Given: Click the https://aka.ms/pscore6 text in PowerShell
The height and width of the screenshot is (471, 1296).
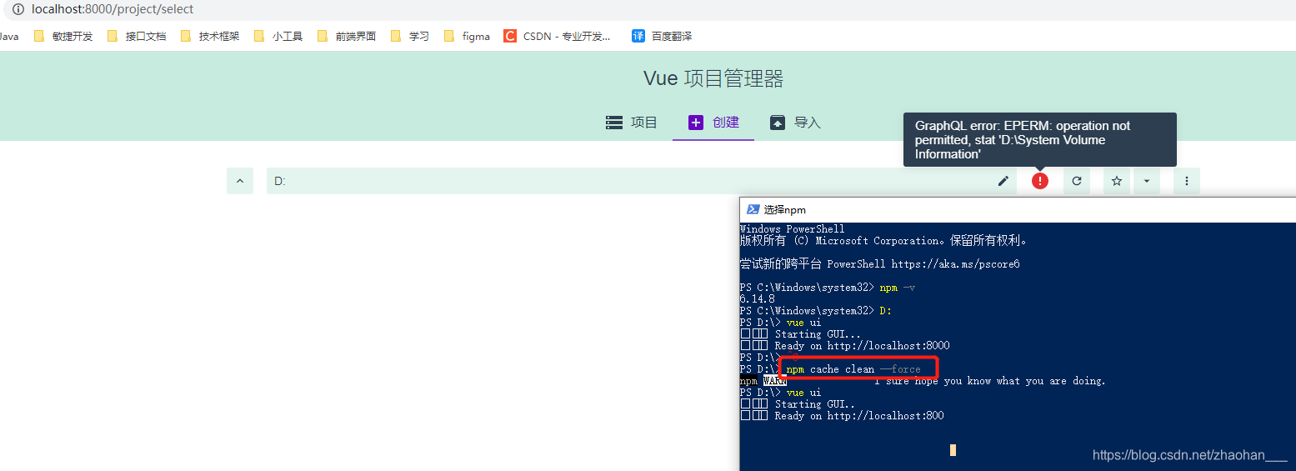Looking at the screenshot, I should [x=955, y=264].
